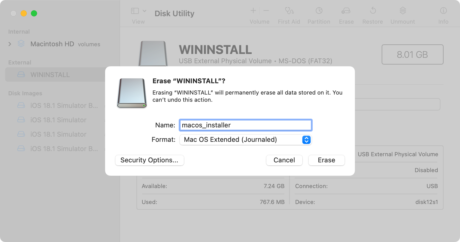Select the WININSTALL volume in sidebar
The height and width of the screenshot is (242, 460).
coord(50,75)
